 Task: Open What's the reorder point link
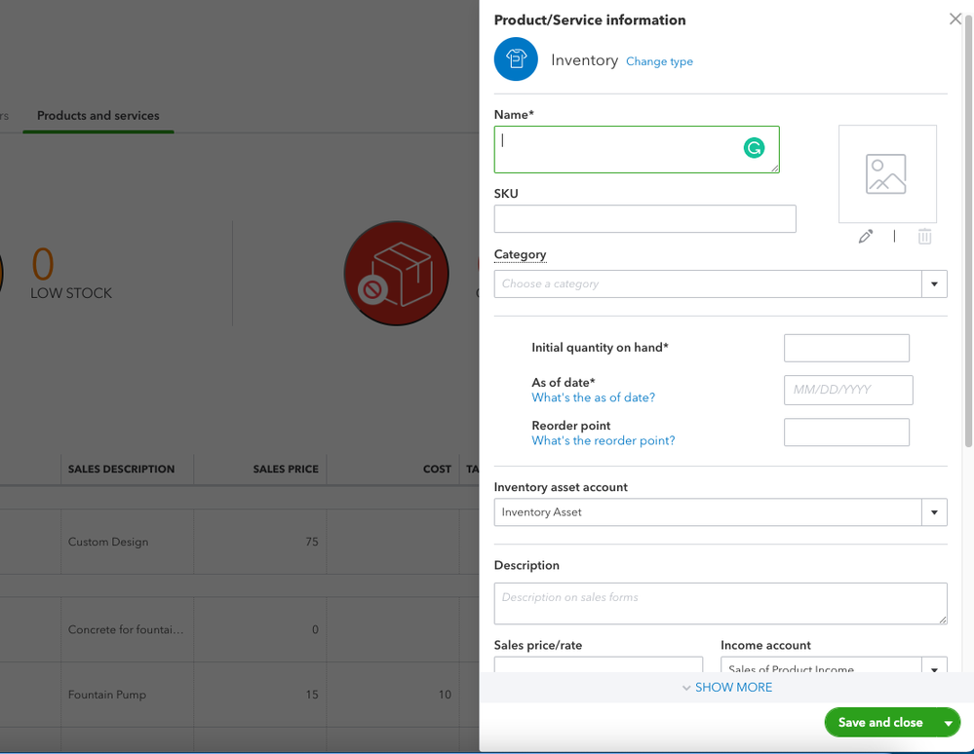click(x=604, y=440)
